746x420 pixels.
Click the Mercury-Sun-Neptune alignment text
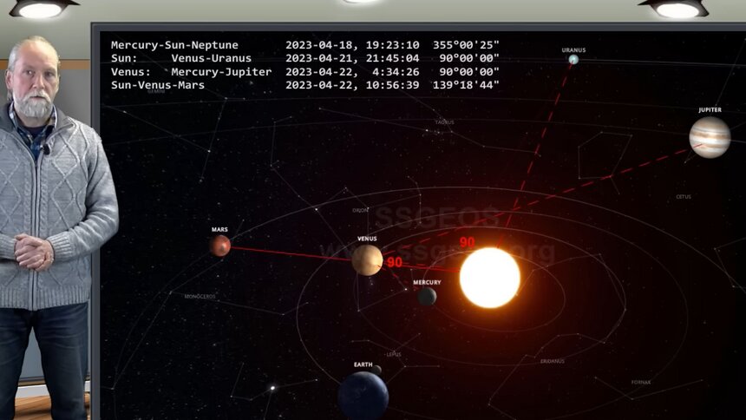pyautogui.click(x=174, y=45)
